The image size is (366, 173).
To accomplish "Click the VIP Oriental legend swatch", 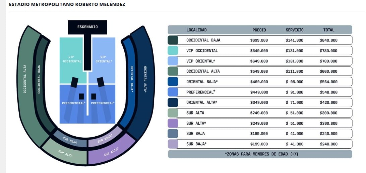I will click(173, 61).
